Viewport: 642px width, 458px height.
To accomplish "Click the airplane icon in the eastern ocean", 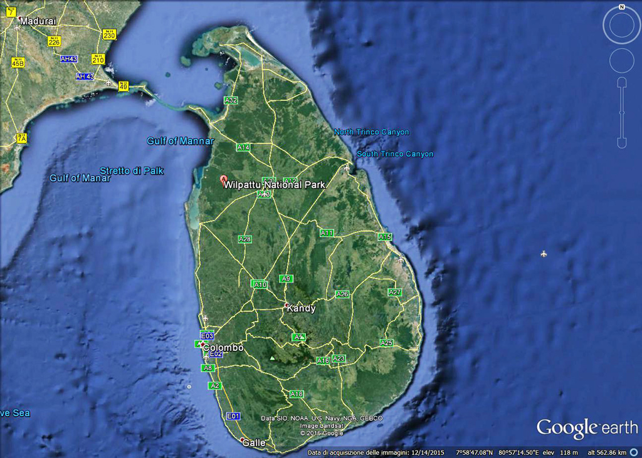I will 544,253.
